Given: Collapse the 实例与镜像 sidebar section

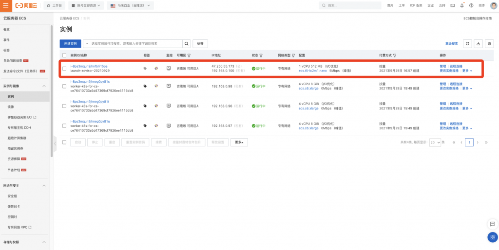Looking at the screenshot, I should 44,86.
